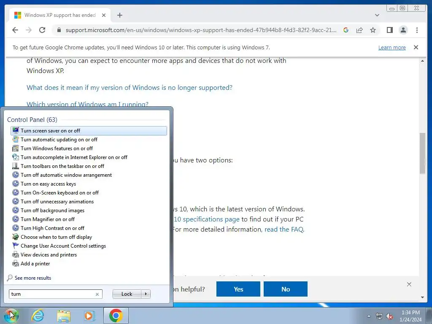Open 'Change User Account Control settings'
The image size is (432, 324).
(x=89, y=246)
